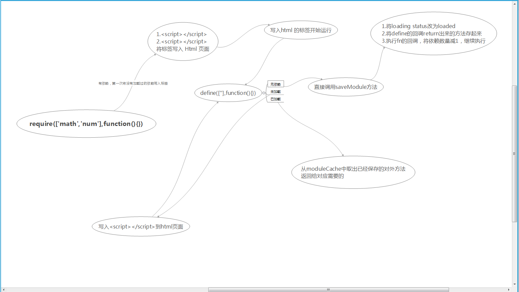Click the vertical scrollbar up arrow
Viewport: 519px width, 292px height.
coord(515,4)
